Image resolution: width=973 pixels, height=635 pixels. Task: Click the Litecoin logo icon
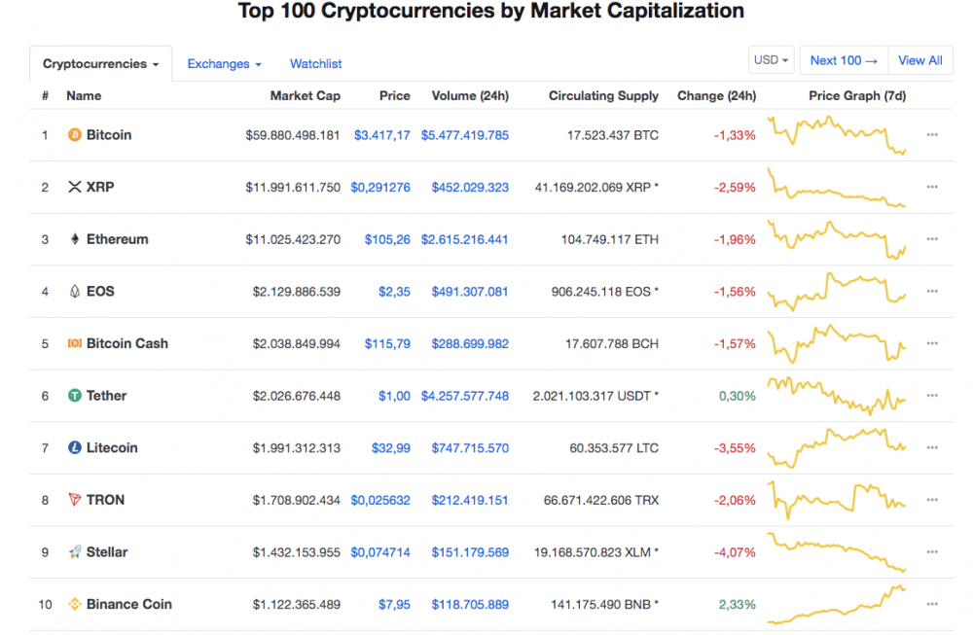coord(74,448)
